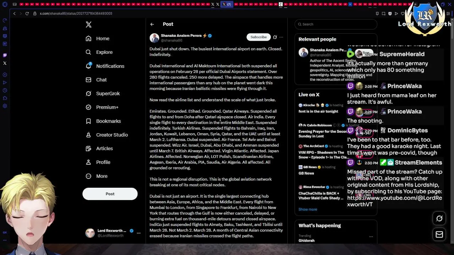Open floating Grok button
This screenshot has width=454, height=255.
(x=439, y=219)
